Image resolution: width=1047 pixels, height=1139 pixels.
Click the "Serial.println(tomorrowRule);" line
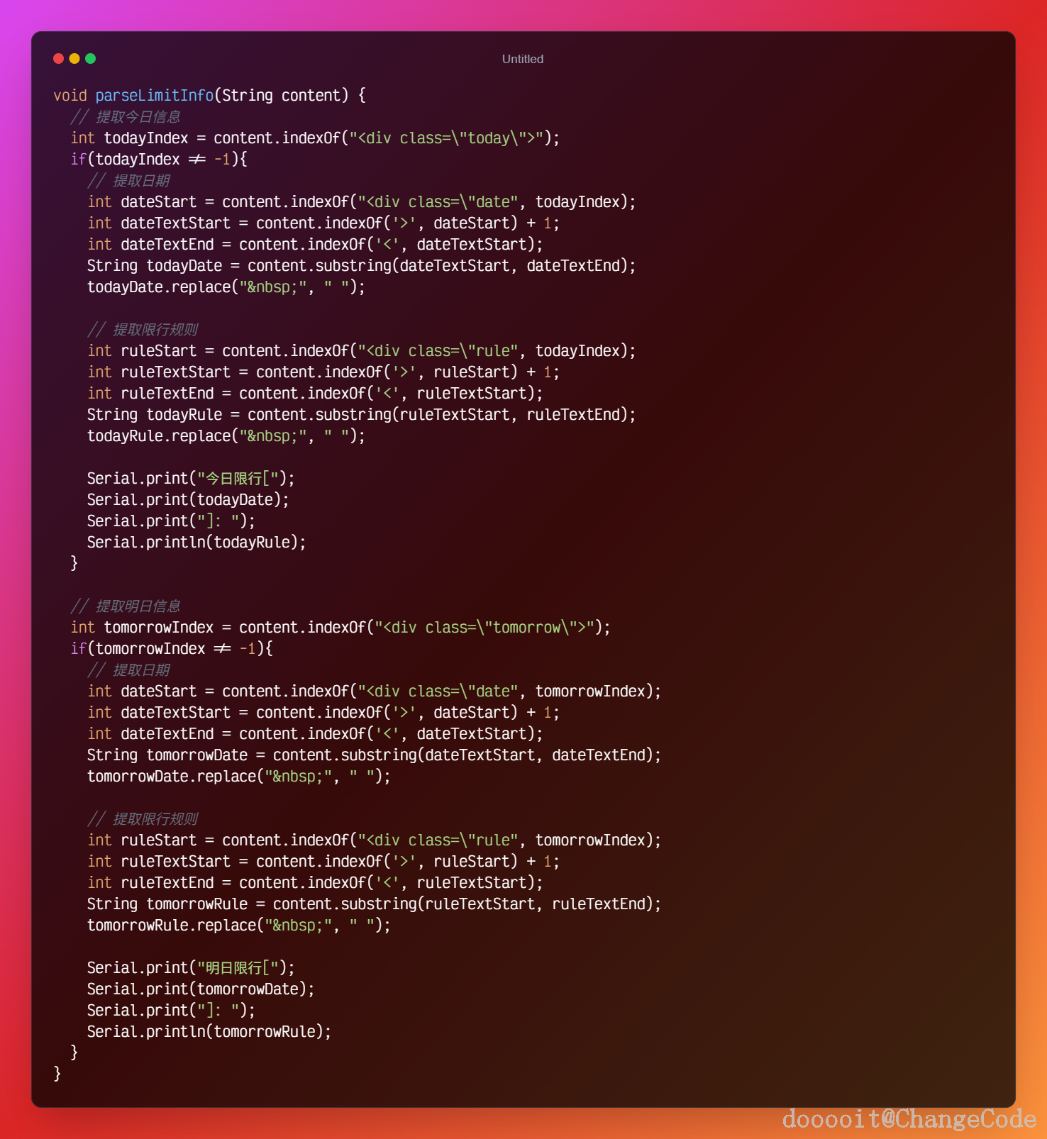[209, 1032]
